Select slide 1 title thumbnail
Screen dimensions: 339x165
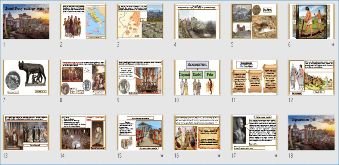point(26,22)
